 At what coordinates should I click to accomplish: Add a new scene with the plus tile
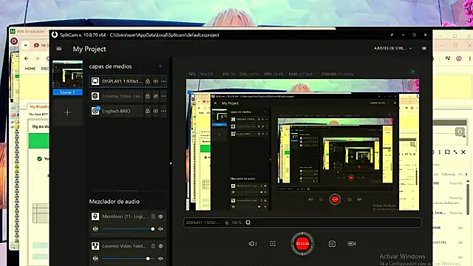pyautogui.click(x=67, y=112)
